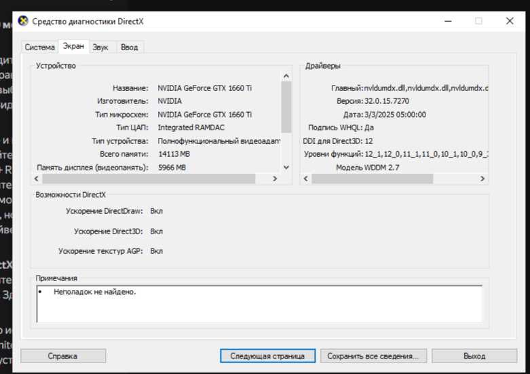Close the DirectX diagnostic window
The height and width of the screenshot is (374, 530).
[510, 21]
